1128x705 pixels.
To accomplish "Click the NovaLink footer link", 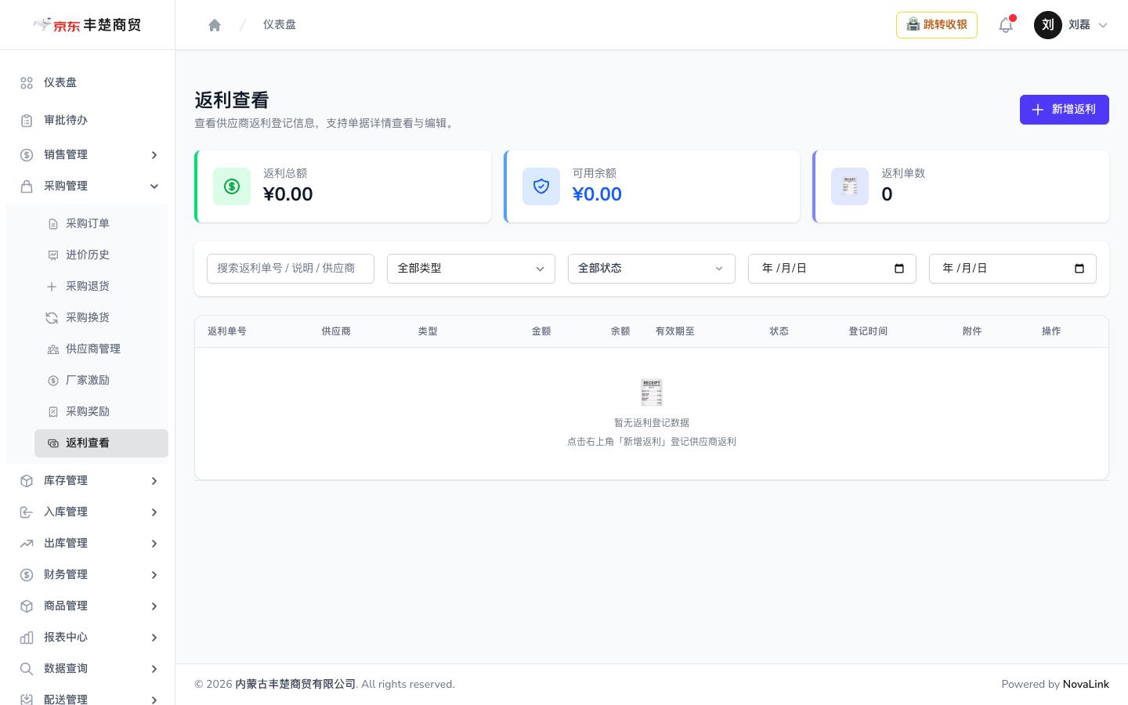I will (x=1086, y=684).
